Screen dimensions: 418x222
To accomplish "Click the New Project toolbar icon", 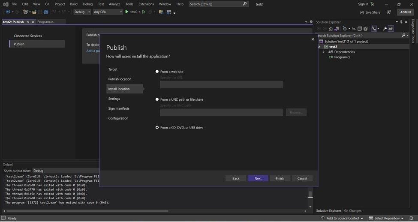I will [25, 12].
